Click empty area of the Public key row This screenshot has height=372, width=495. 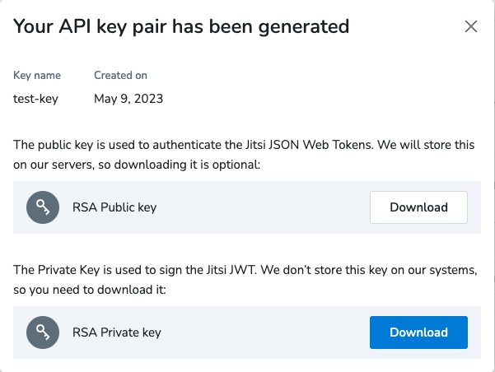pyautogui.click(x=264, y=207)
